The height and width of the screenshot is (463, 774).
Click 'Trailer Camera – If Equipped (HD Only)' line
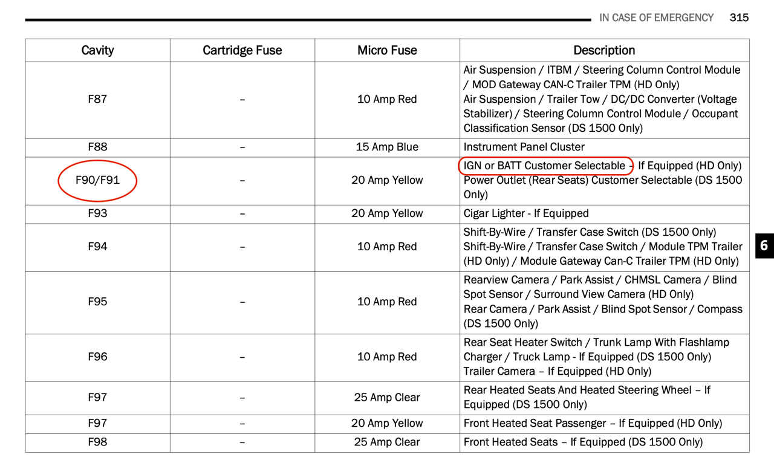click(x=558, y=371)
